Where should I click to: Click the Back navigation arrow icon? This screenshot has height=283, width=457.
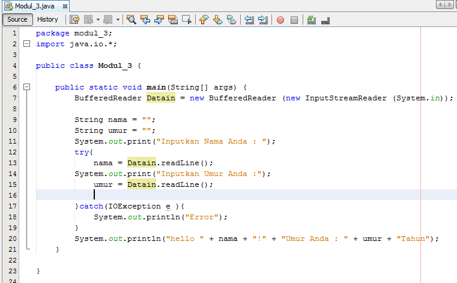coord(89,20)
